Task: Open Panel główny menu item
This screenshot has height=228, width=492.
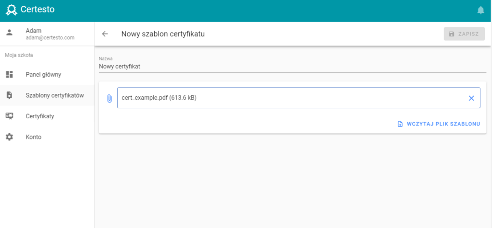Action: [47, 74]
